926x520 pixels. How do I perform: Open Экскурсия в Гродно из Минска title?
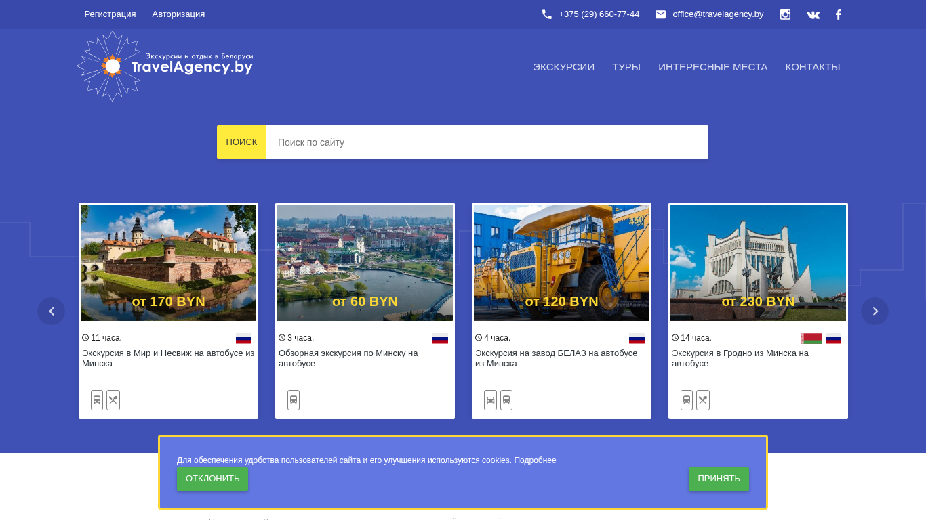(x=740, y=358)
